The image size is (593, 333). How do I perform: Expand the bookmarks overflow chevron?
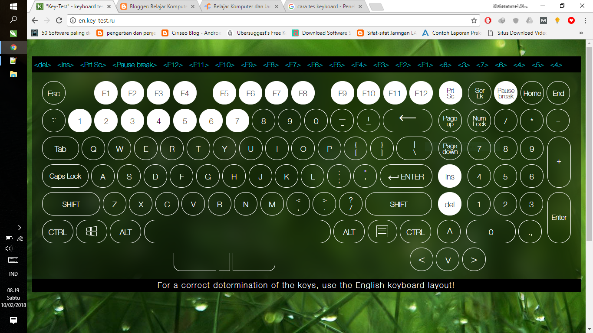tap(581, 33)
